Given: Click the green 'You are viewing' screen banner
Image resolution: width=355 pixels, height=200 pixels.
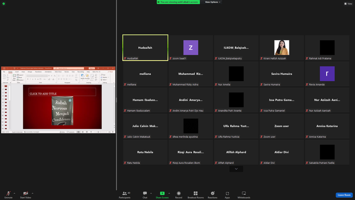Looking at the screenshot, I should (x=178, y=2).
